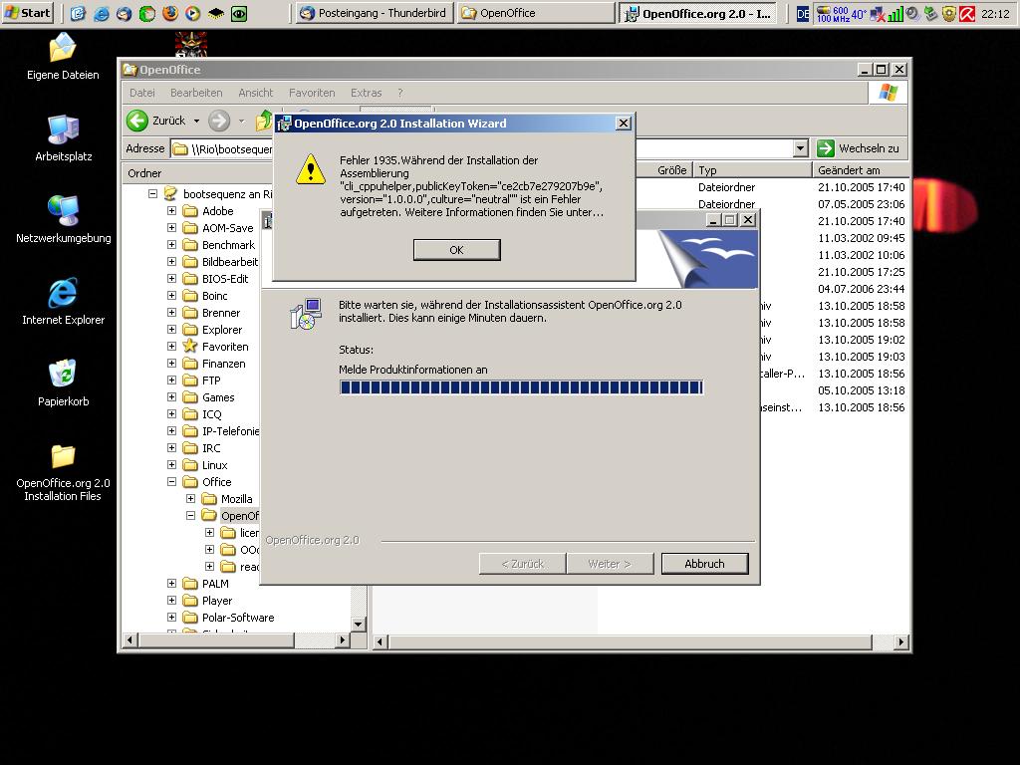1020x765 pixels.
Task: Click the installation progress bar
Action: click(x=521, y=387)
